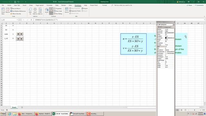Select the Sheet1 tab
The height and width of the screenshot is (116, 206).
tap(14, 107)
